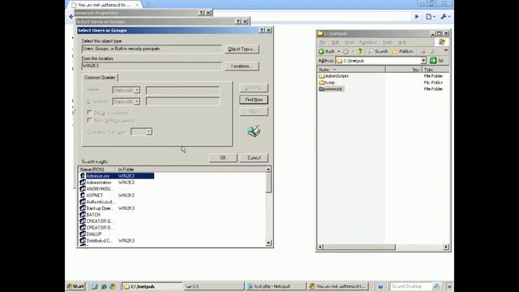Click the browser go arrow icon
Viewport: 519px width, 292px height.
click(417, 16)
